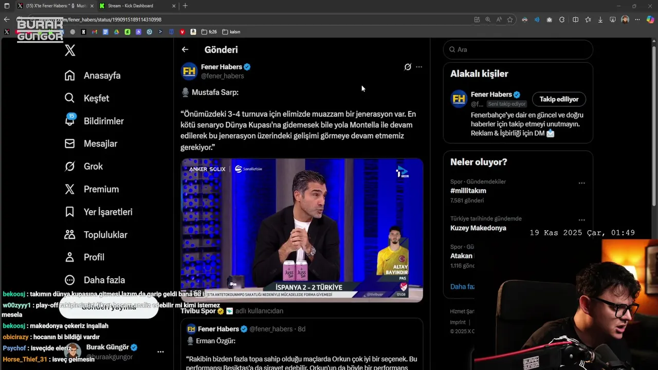Open Amazon bookmark icon
658x370 pixels.
pos(193,32)
